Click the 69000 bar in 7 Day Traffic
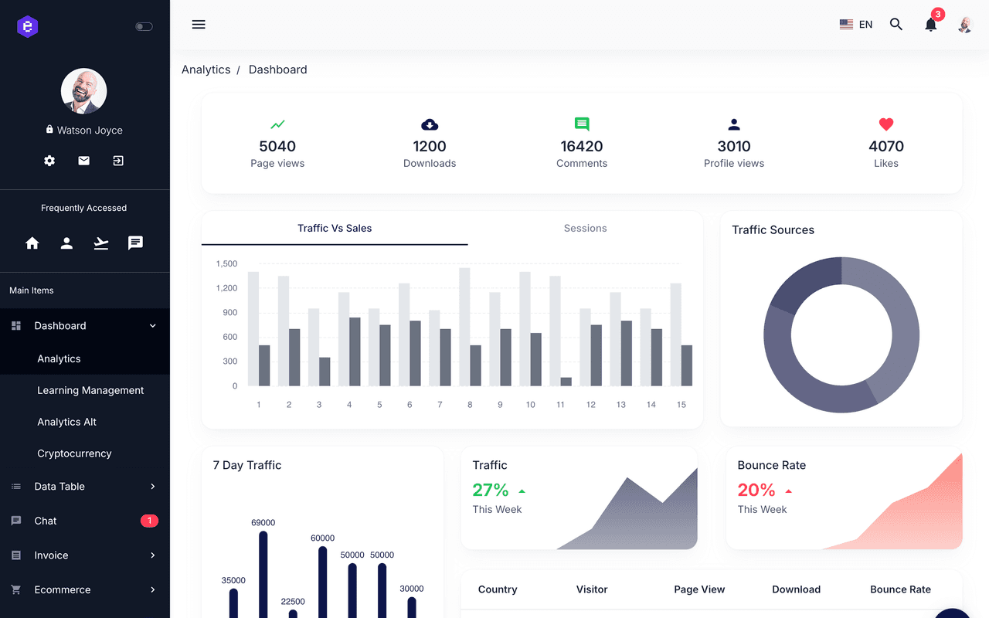This screenshot has width=989, height=618. 263,574
